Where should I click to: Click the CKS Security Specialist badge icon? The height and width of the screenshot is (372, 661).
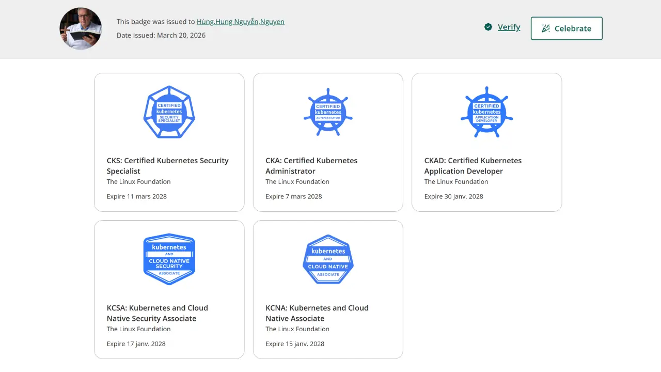click(169, 112)
